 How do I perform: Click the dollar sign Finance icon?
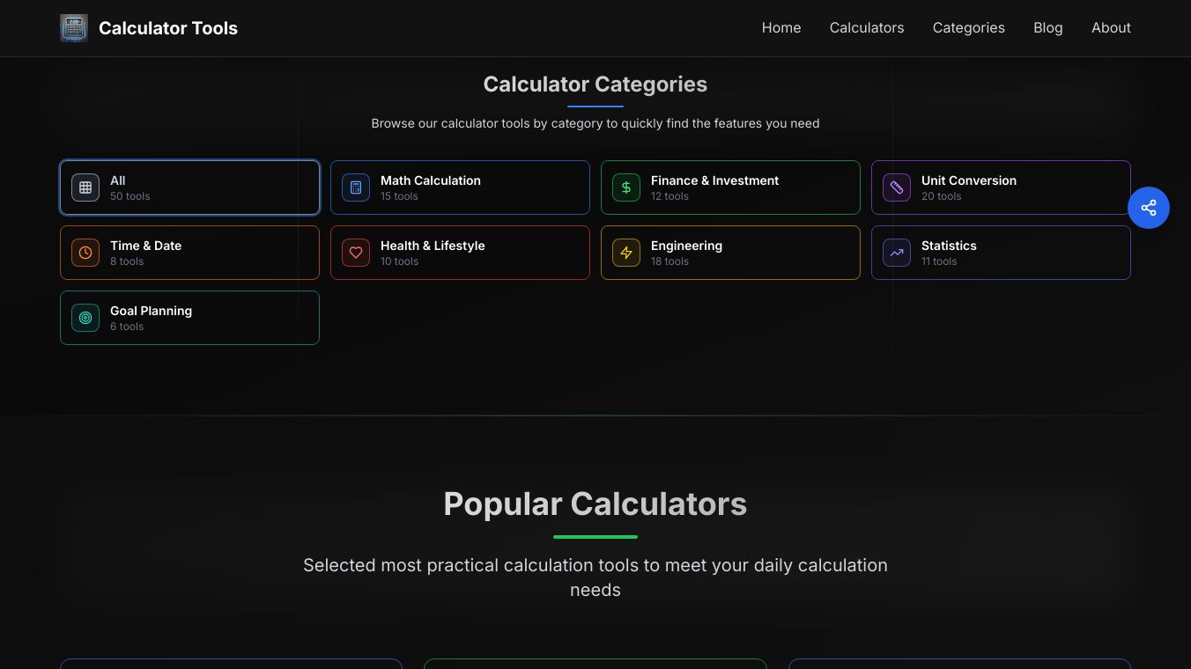click(626, 187)
